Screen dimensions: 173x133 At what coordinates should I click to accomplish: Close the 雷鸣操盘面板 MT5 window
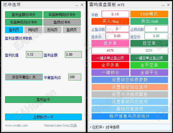tap(168, 5)
